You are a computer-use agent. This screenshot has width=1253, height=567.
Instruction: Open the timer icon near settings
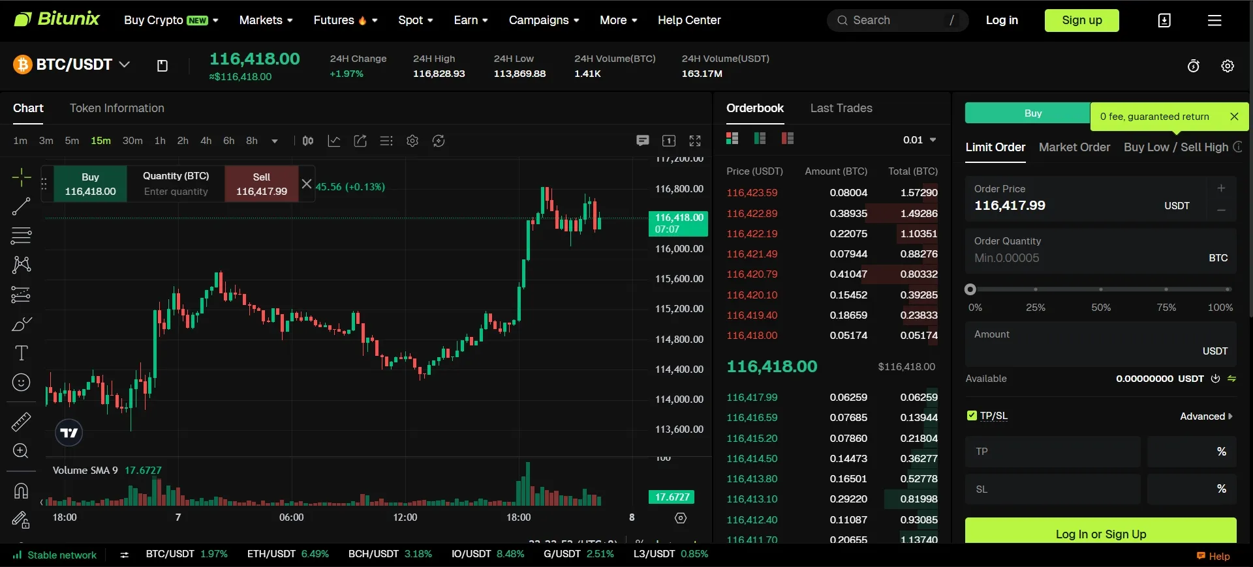[1194, 66]
